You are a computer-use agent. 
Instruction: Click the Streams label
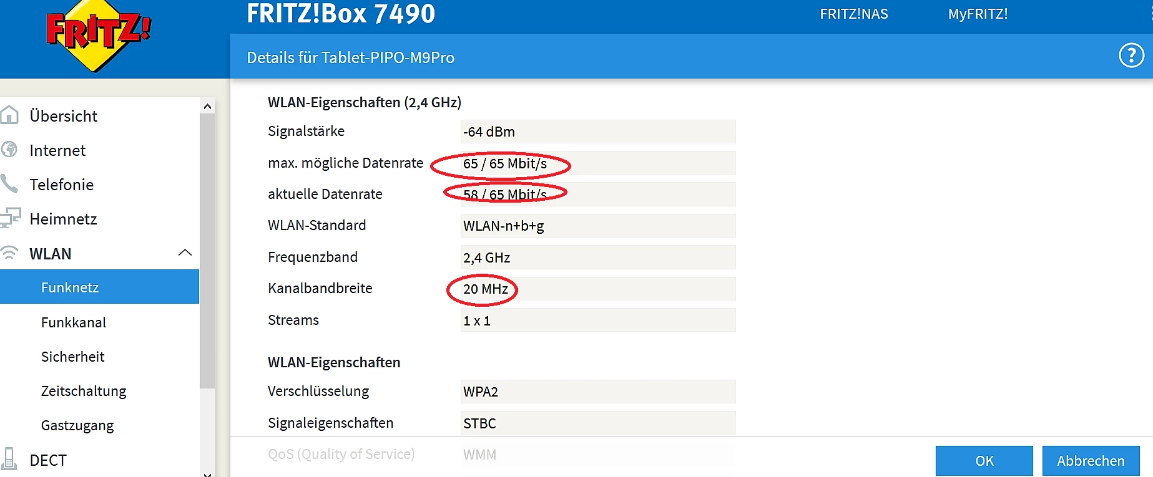[x=293, y=320]
